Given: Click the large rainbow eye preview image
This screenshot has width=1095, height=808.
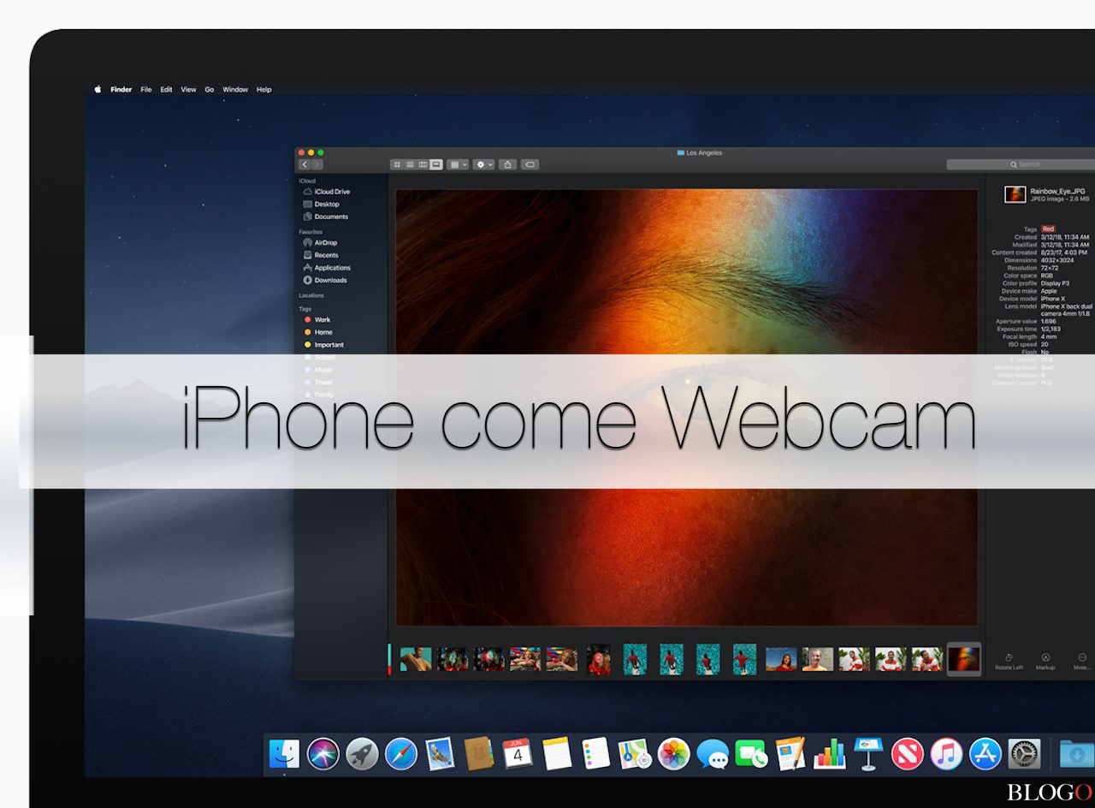Looking at the screenshot, I should tap(686, 407).
